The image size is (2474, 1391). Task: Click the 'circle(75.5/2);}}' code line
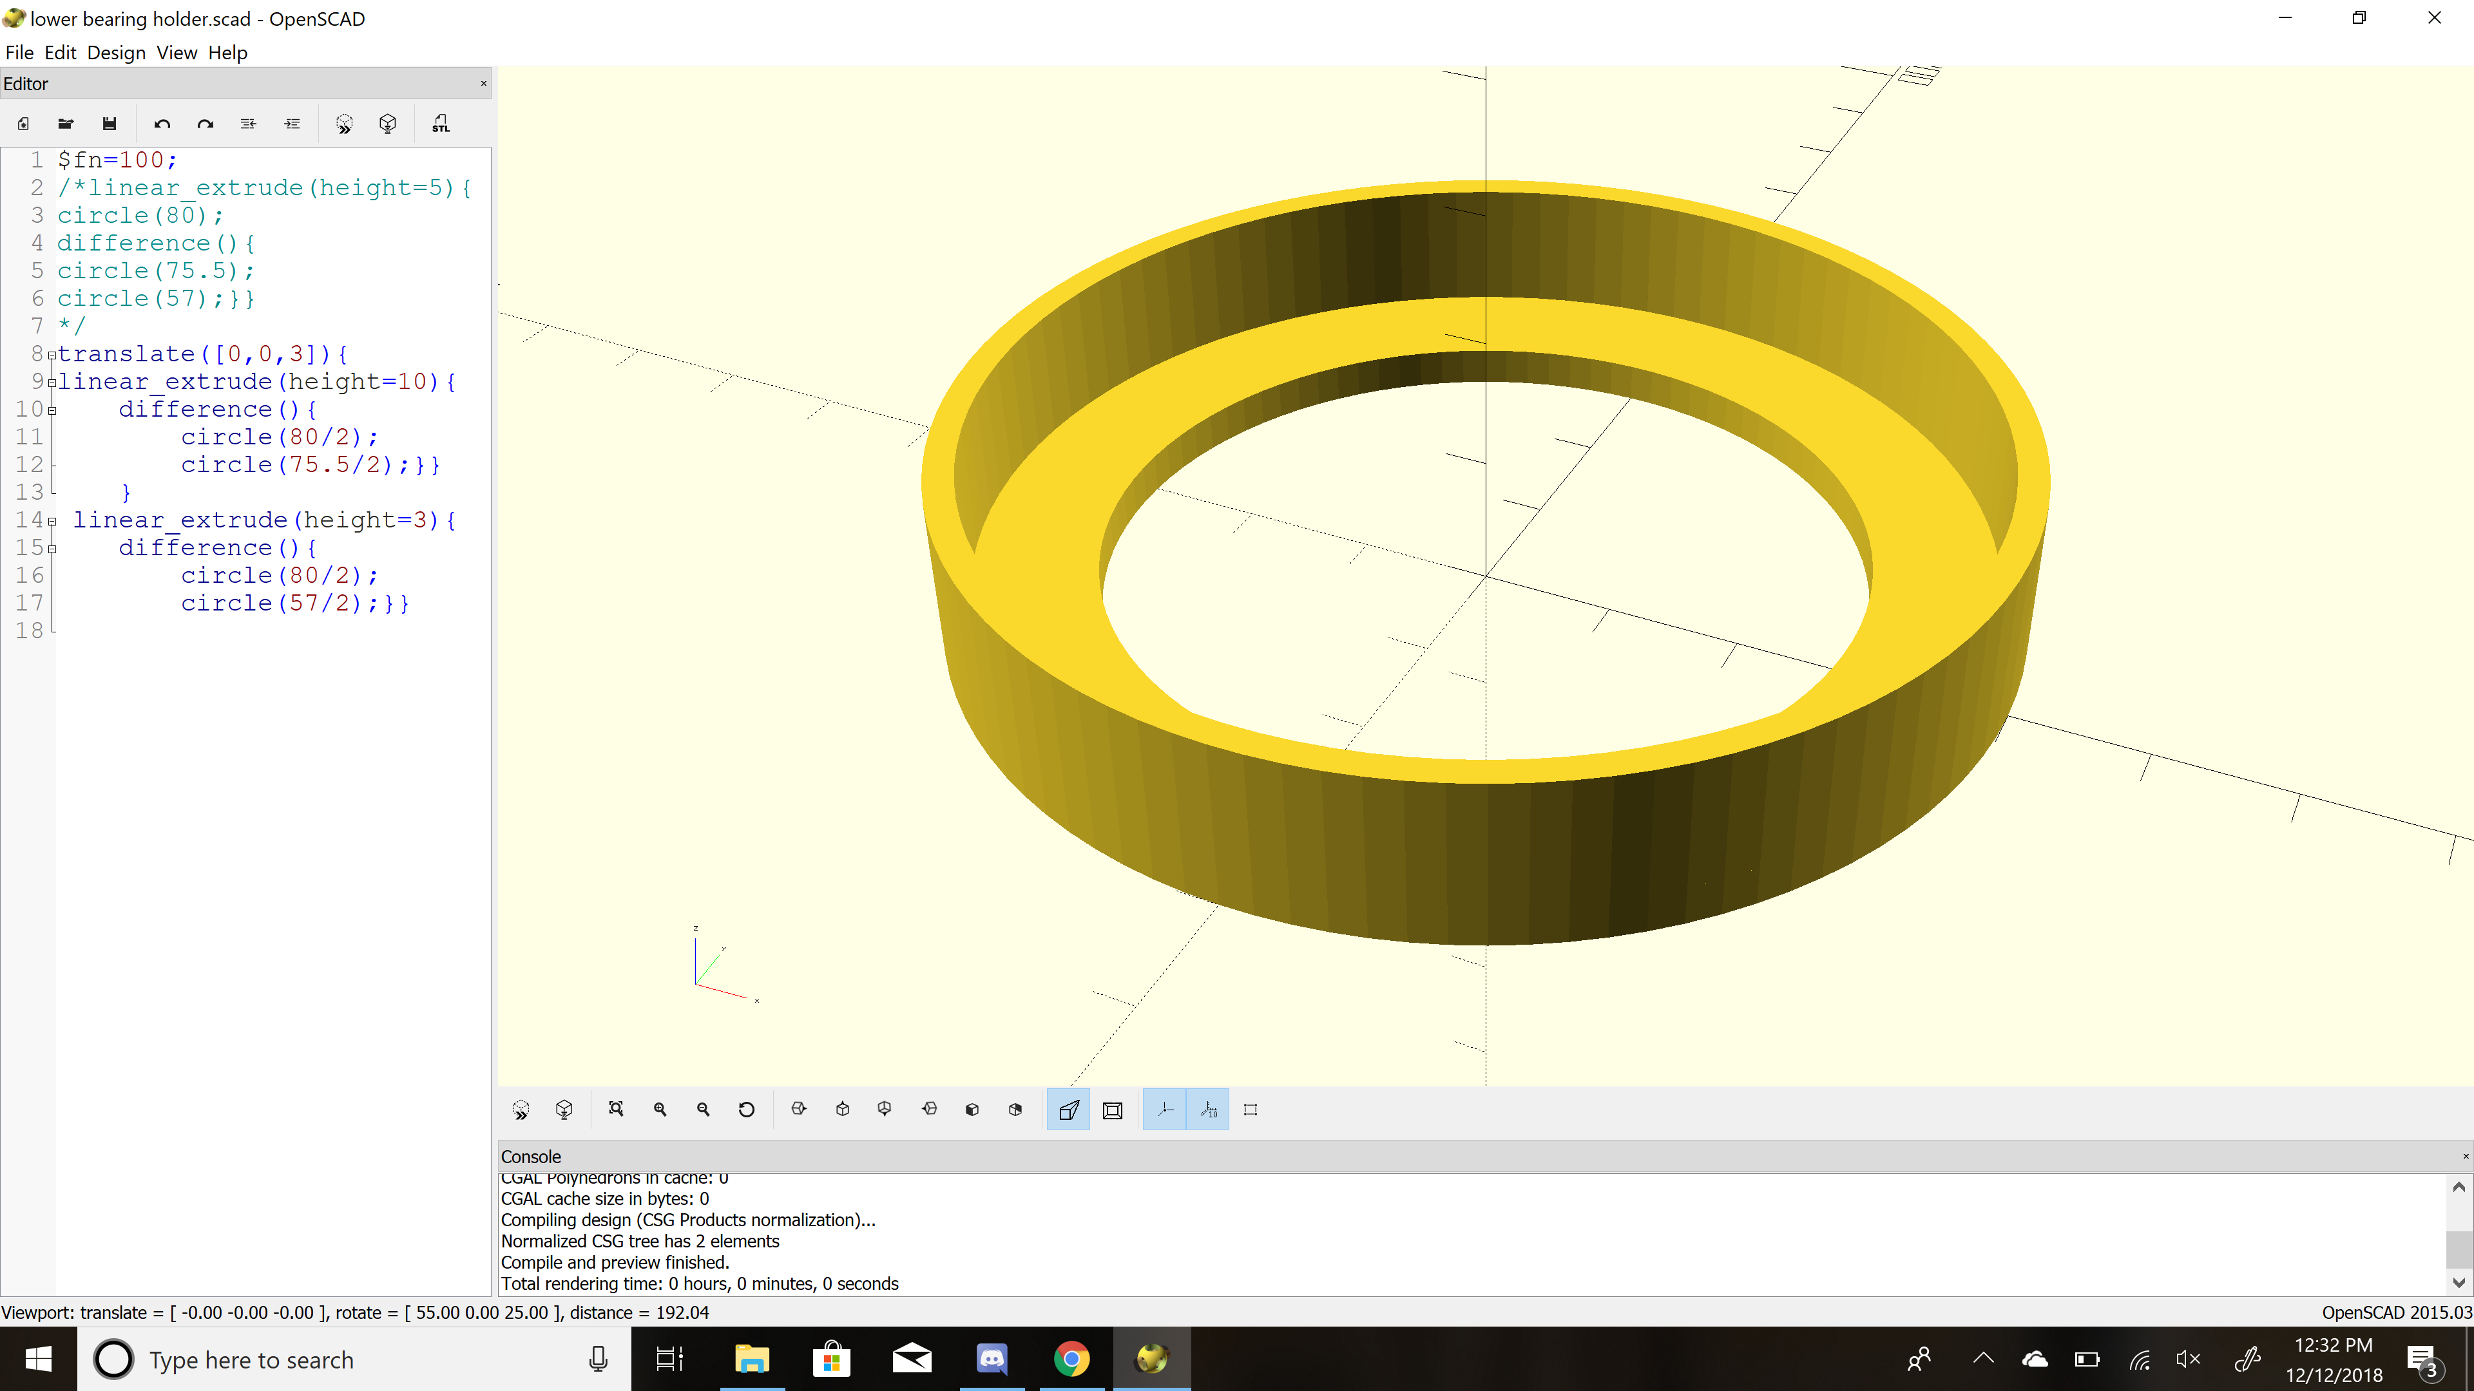point(310,464)
